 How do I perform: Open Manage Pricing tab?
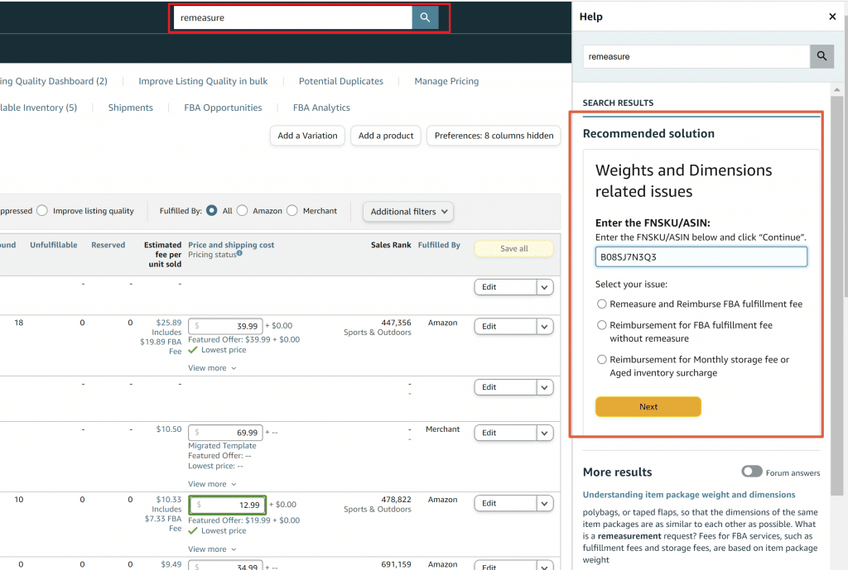pos(446,81)
